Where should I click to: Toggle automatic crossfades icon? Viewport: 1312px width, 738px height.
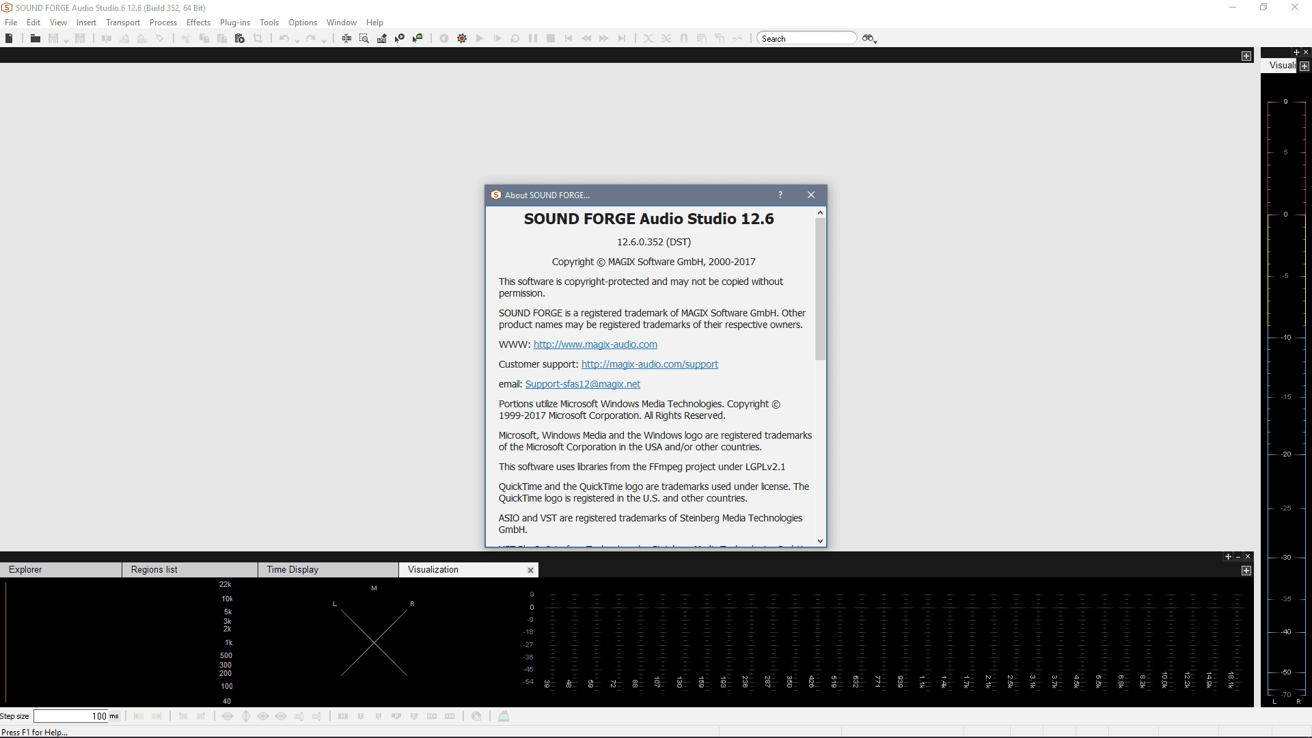[648, 38]
